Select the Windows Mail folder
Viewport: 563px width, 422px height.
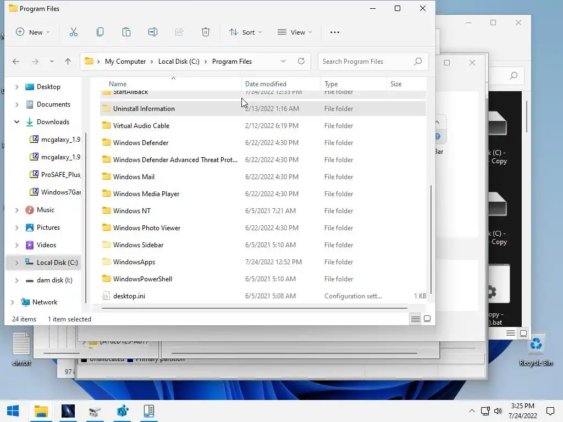[263, 176]
